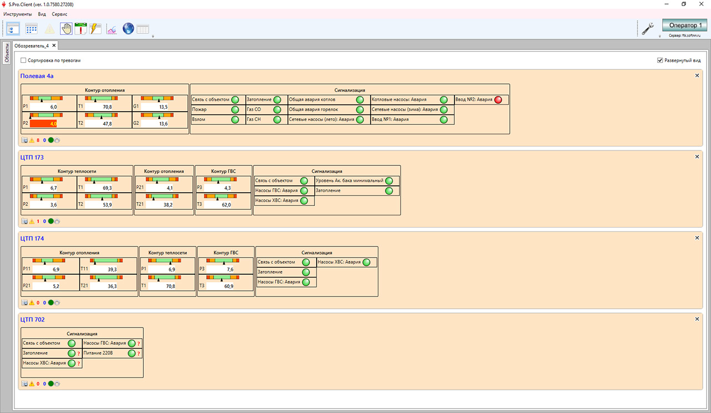Open the calendar with red exclamation icon
The width and height of the screenshot is (711, 413).
pos(81,28)
